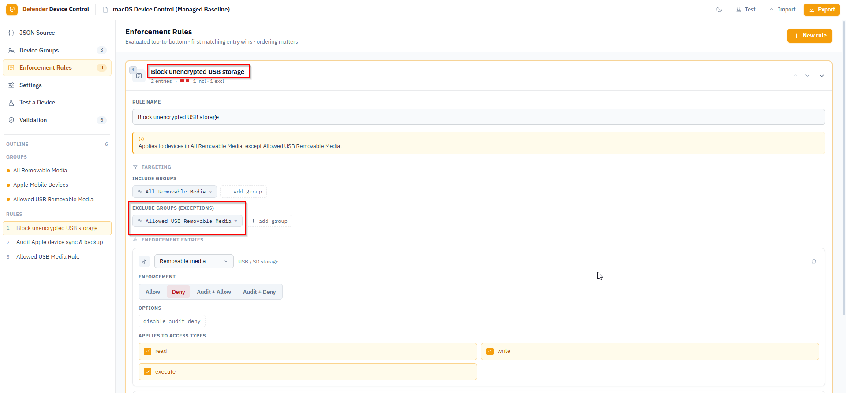The height and width of the screenshot is (393, 846).
Task: Open the Device Groups section
Action: (57, 50)
